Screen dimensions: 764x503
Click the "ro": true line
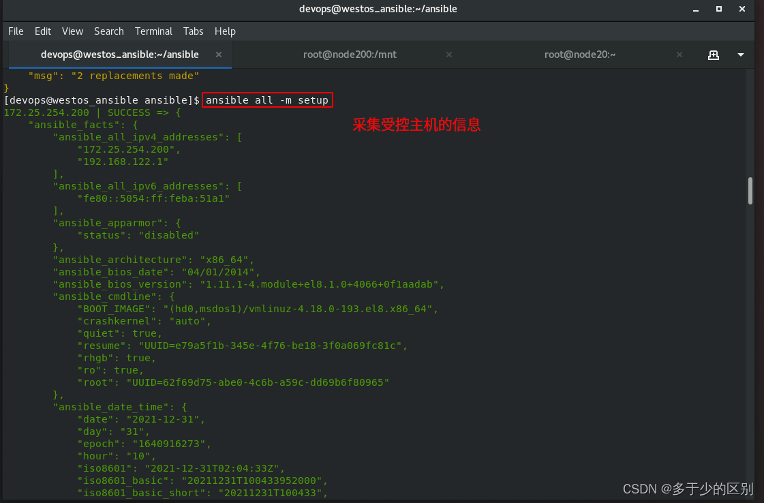tap(110, 370)
